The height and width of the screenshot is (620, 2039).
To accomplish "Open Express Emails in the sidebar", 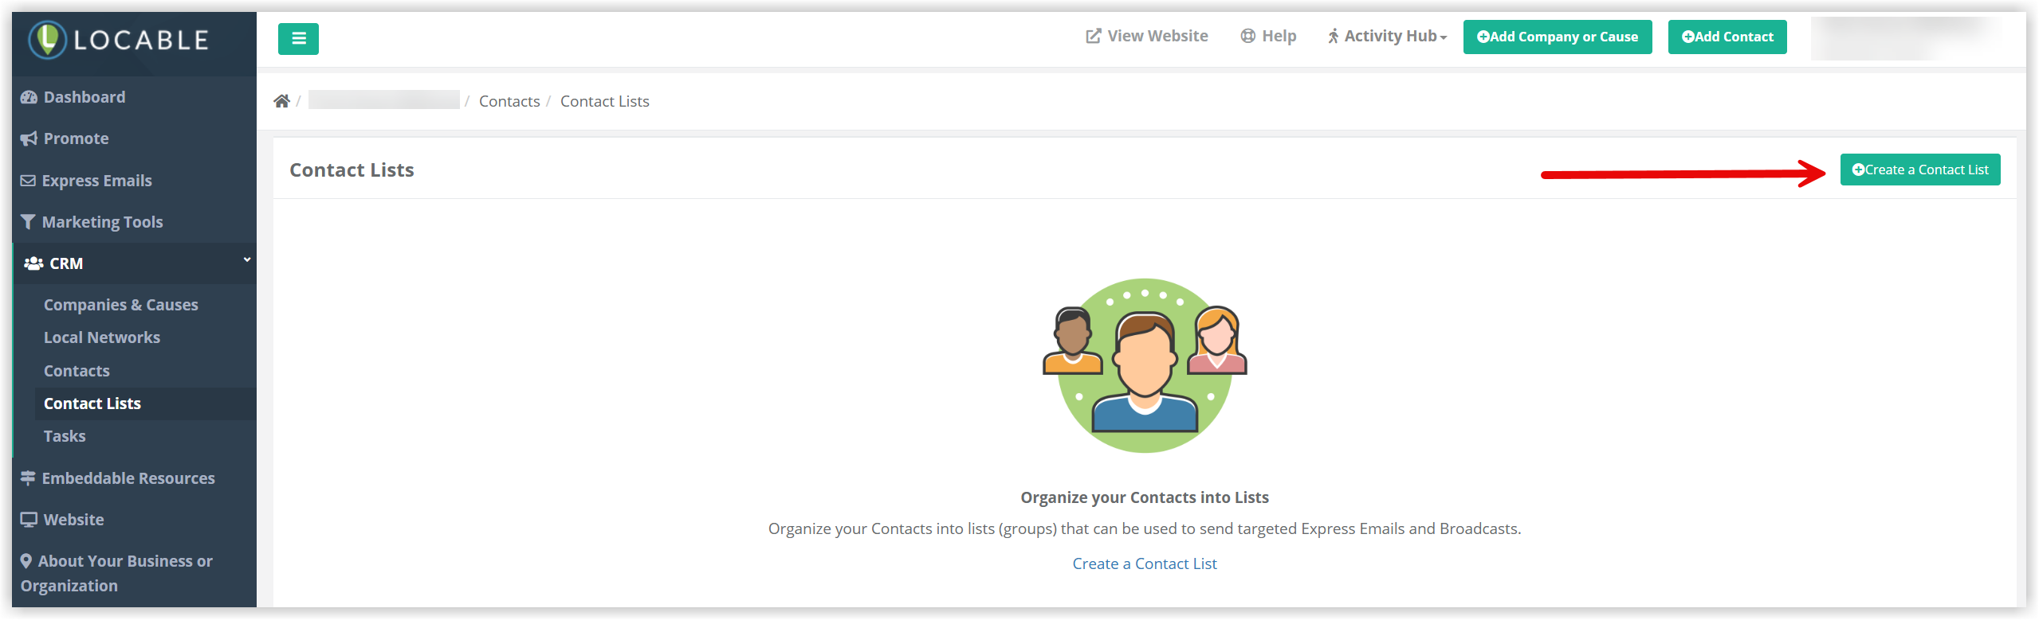I will (96, 181).
